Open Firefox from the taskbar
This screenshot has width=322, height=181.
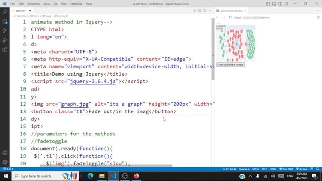coord(136,176)
